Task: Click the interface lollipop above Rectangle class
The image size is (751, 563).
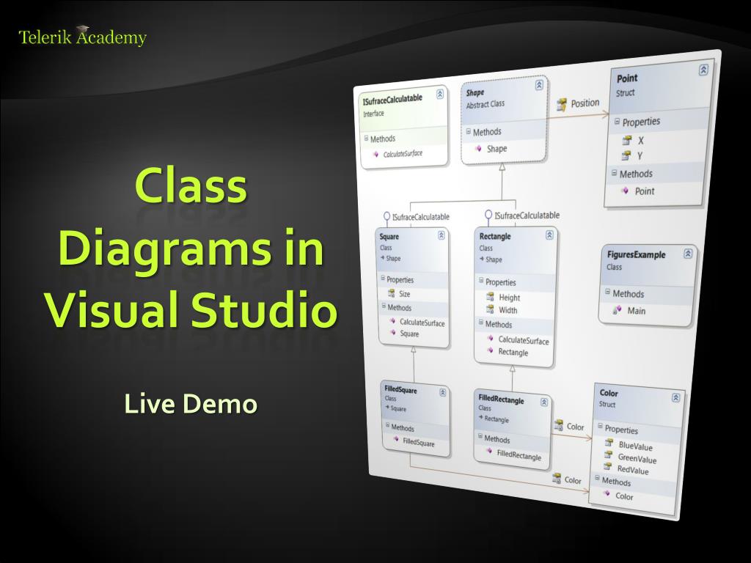Action: 488,214
